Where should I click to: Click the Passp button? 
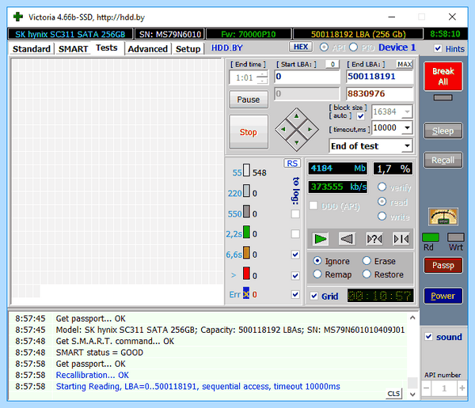point(443,266)
